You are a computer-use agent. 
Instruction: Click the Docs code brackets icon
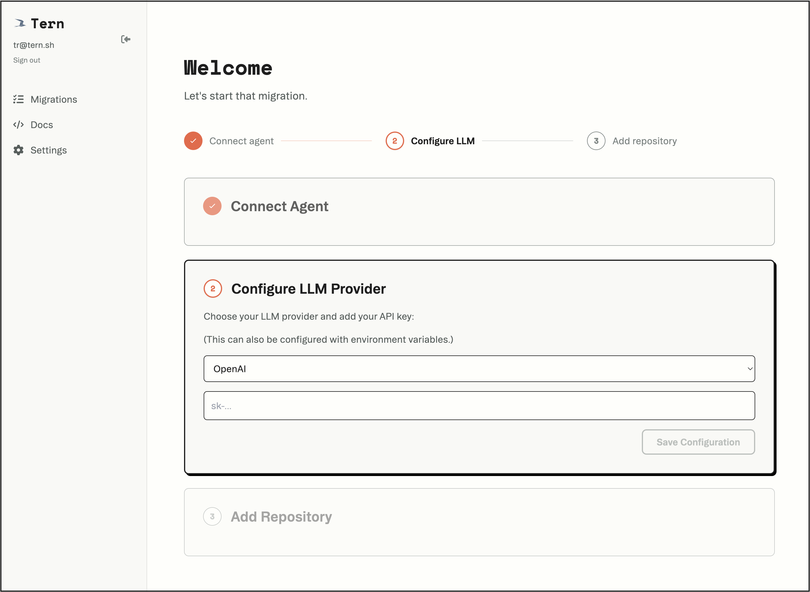click(x=18, y=124)
